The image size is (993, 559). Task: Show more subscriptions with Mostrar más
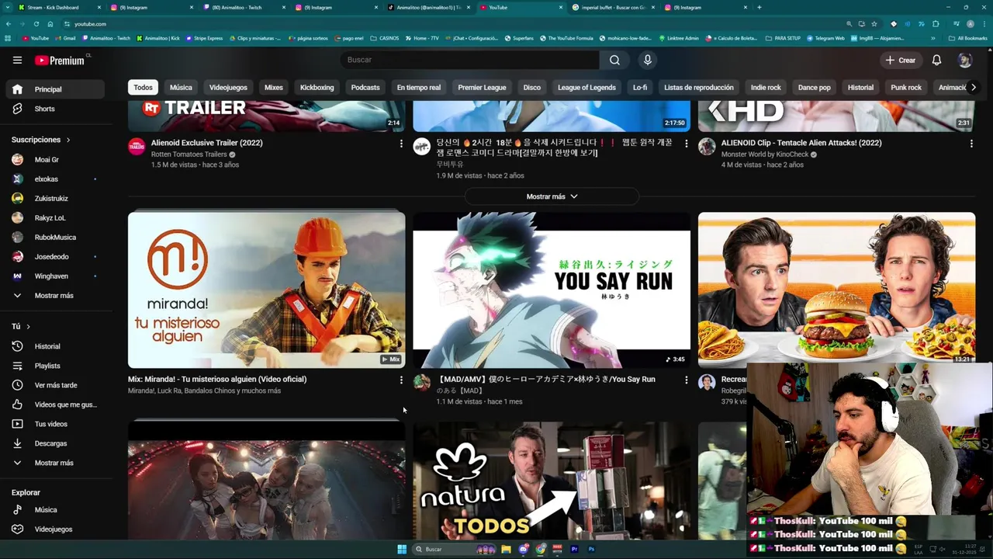pyautogui.click(x=54, y=296)
